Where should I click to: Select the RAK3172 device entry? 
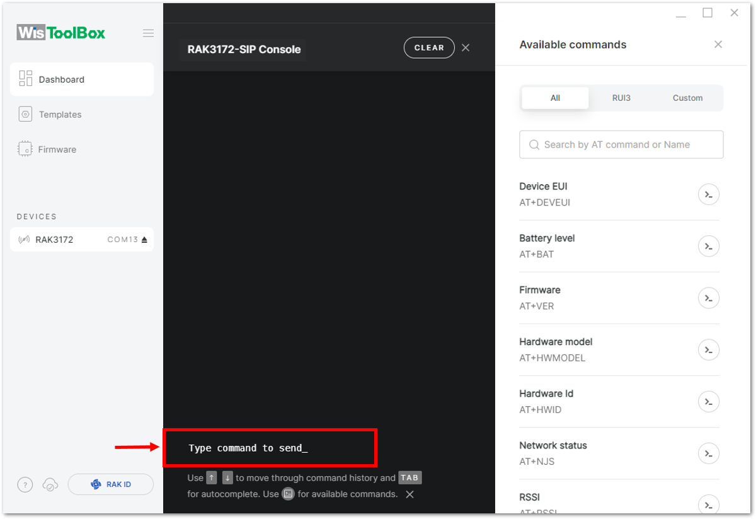82,240
